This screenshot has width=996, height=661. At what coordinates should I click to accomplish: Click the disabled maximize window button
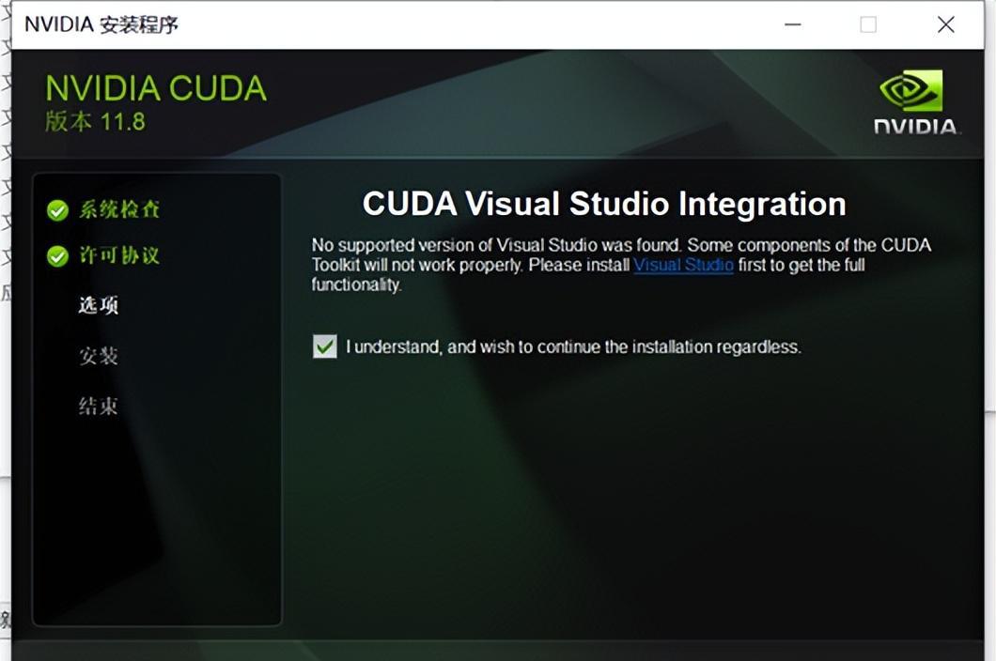868,24
